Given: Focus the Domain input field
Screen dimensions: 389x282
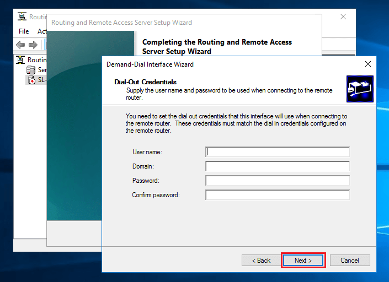Looking at the screenshot, I should coord(278,166).
